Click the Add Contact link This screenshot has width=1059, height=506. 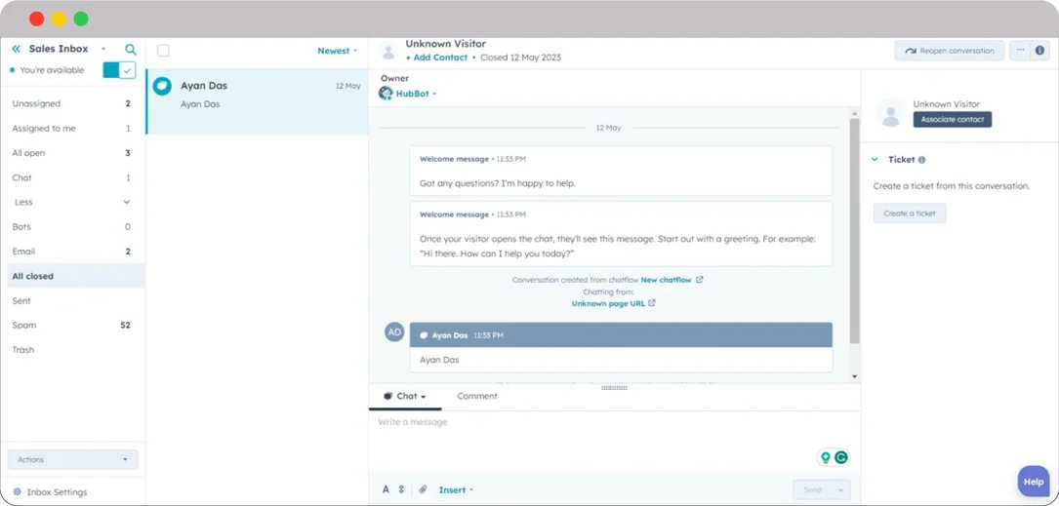[436, 58]
